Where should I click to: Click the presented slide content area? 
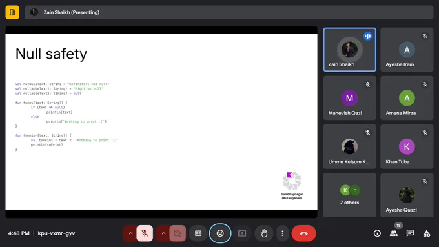(x=161, y=122)
